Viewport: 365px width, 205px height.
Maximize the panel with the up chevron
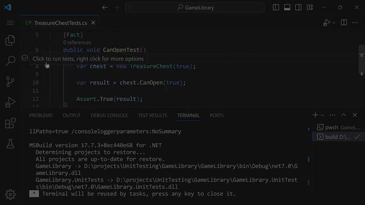(x=343, y=115)
